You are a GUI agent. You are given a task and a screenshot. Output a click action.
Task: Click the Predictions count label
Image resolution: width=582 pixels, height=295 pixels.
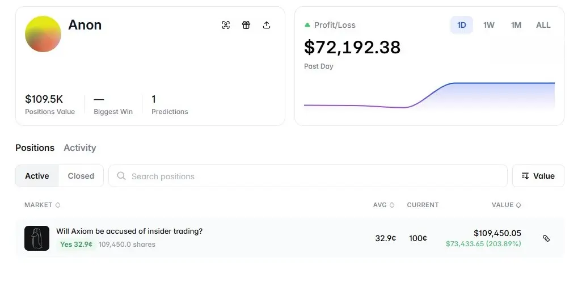point(170,112)
